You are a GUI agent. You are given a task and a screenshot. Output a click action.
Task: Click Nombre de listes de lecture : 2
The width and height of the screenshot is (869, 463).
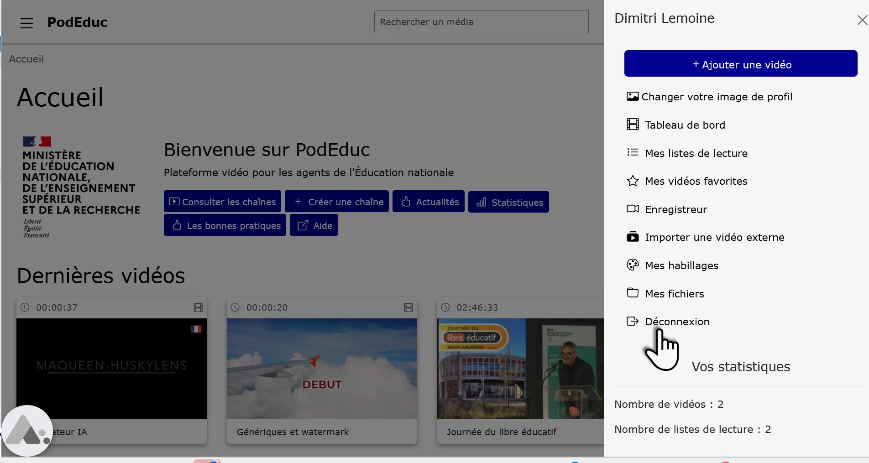coord(692,429)
